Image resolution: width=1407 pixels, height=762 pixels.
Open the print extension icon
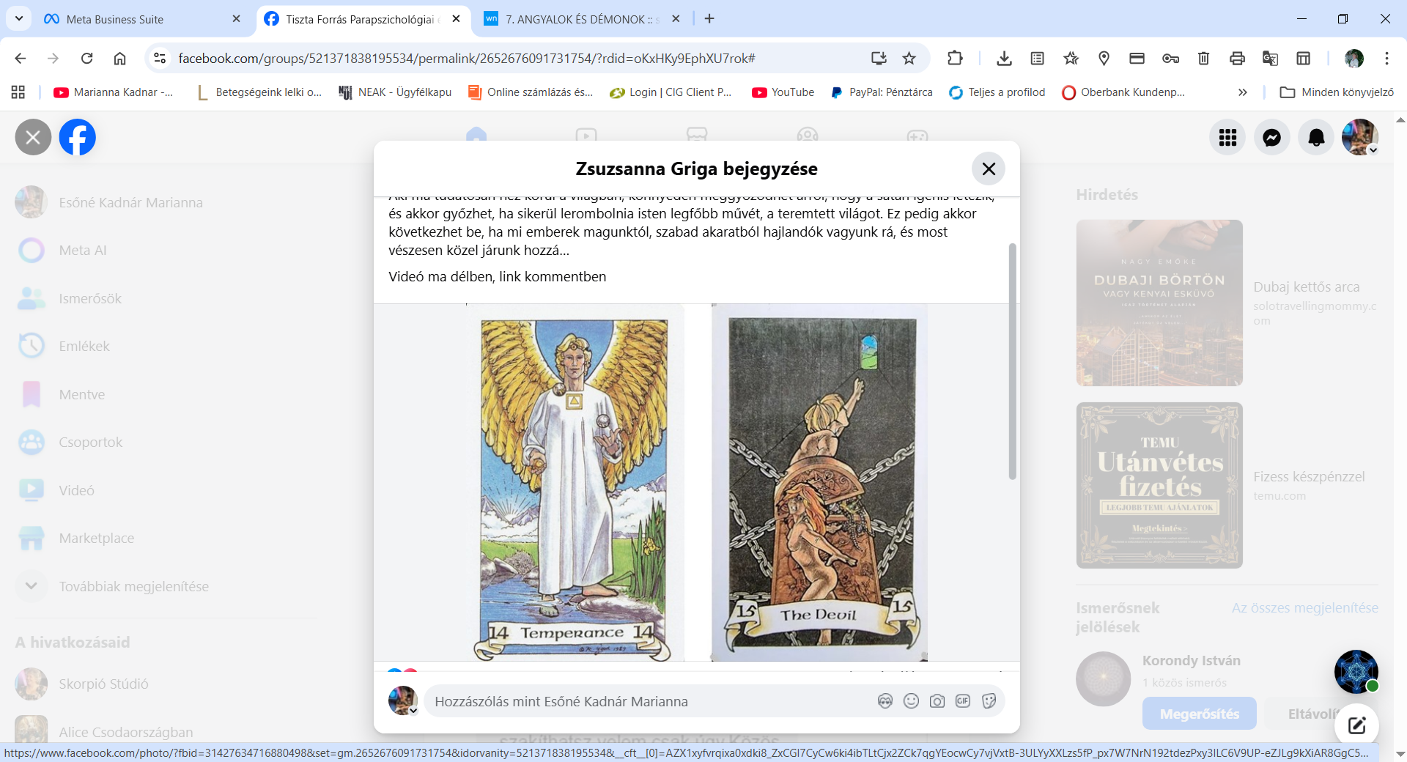coord(1237,58)
